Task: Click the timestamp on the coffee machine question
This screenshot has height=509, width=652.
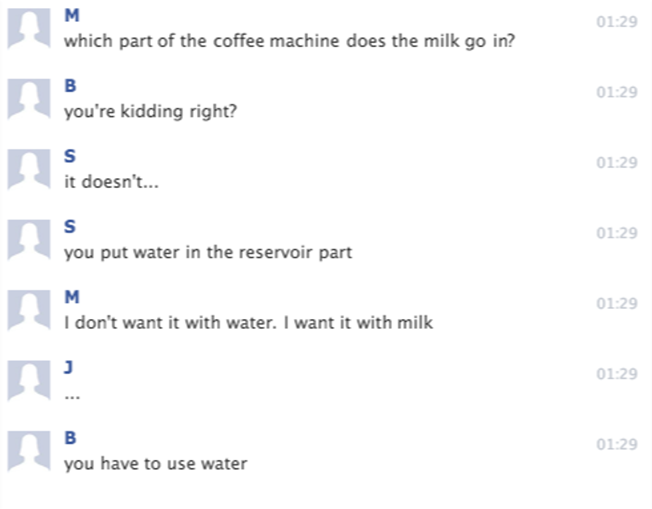Action: (x=617, y=22)
